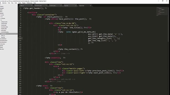Open header.php from the sidebar

click(4, 29)
